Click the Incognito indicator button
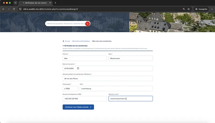 point(201,9)
